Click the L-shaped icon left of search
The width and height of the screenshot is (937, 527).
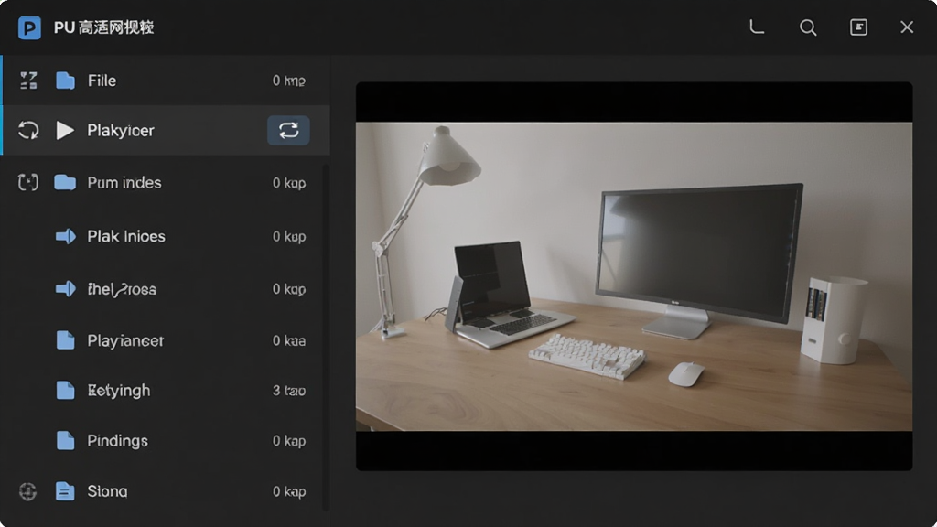pyautogui.click(x=757, y=27)
